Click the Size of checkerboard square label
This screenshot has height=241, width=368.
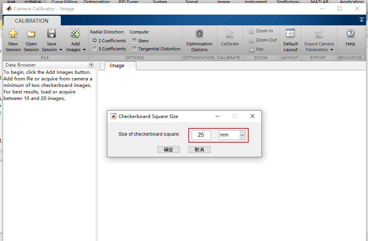[x=149, y=134]
